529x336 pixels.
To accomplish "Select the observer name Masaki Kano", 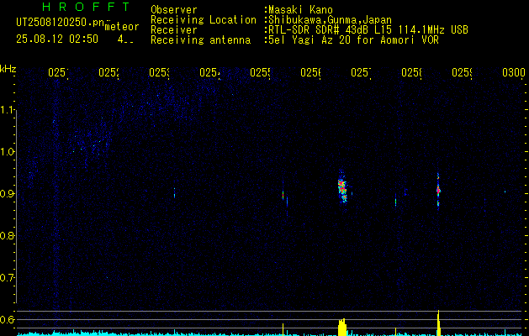I will (x=300, y=10).
